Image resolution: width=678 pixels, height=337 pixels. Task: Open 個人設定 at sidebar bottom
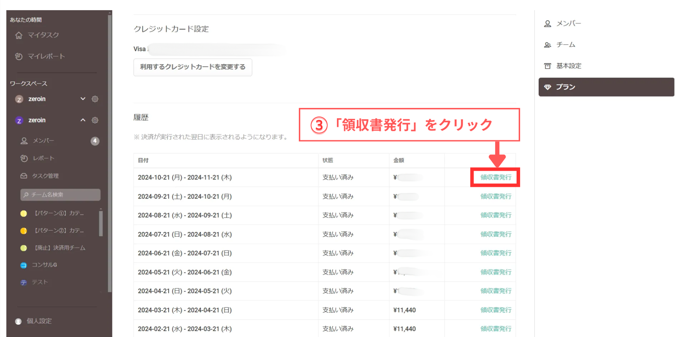[x=39, y=321]
